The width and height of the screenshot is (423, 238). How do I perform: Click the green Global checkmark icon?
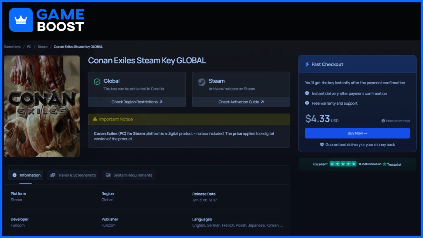[97, 82]
